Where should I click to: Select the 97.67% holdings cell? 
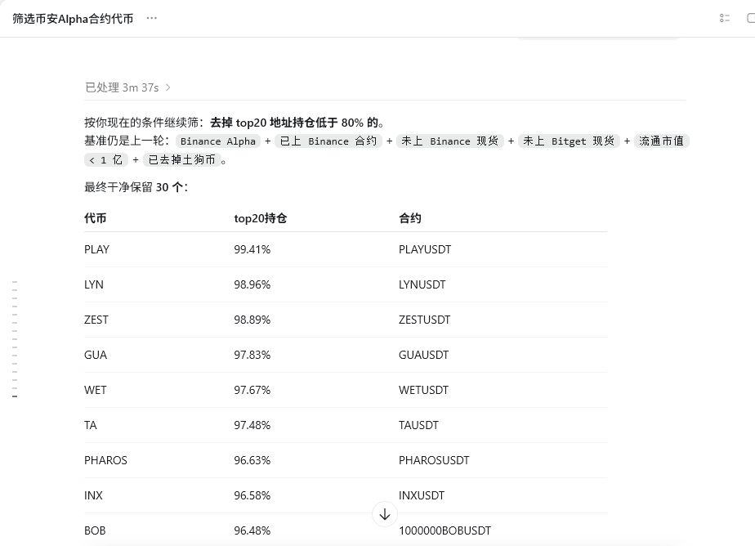[252, 390]
